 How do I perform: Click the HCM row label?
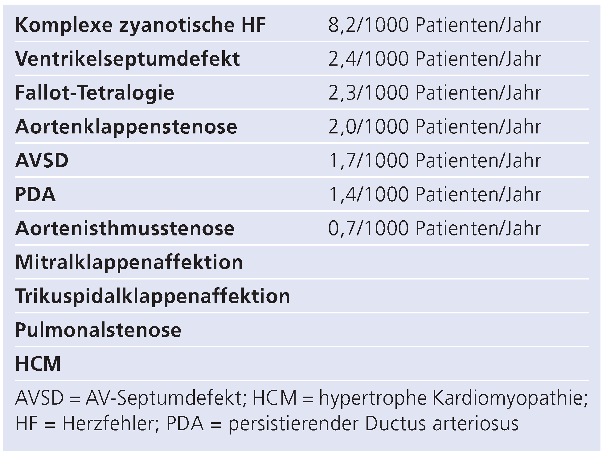[x=38, y=364]
